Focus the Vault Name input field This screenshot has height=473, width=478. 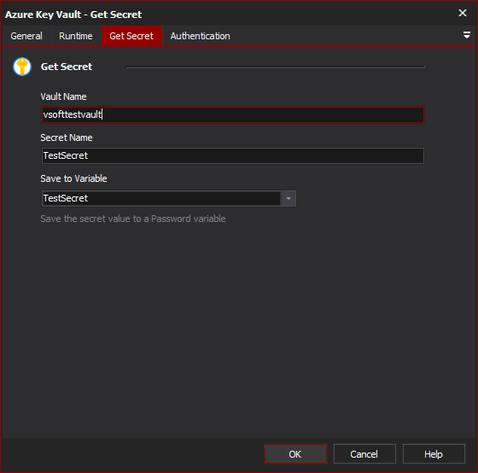click(232, 114)
